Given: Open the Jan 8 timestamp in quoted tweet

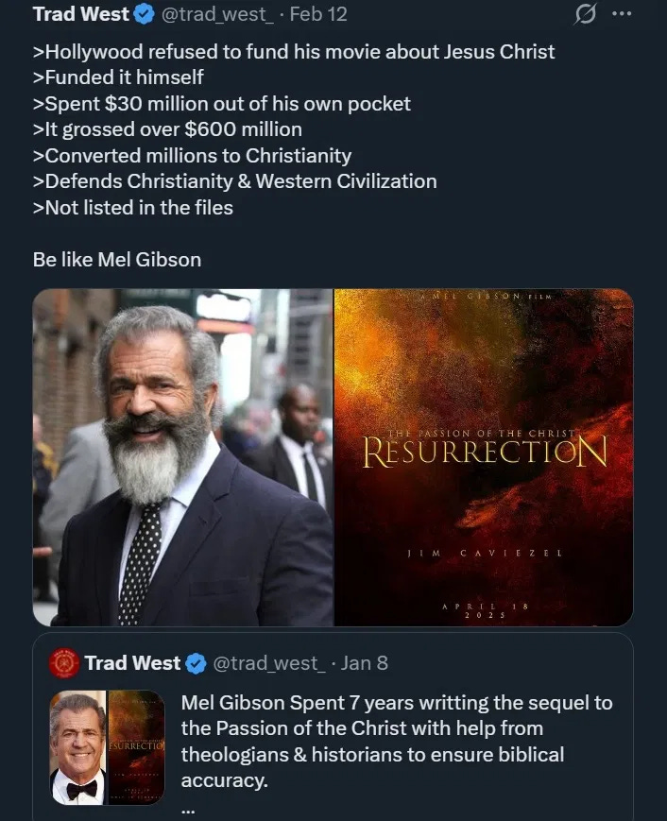Looking at the screenshot, I should pyautogui.click(x=365, y=663).
